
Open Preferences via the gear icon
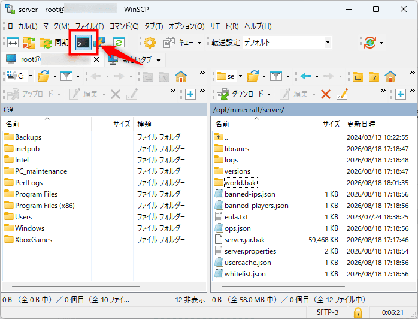click(149, 43)
